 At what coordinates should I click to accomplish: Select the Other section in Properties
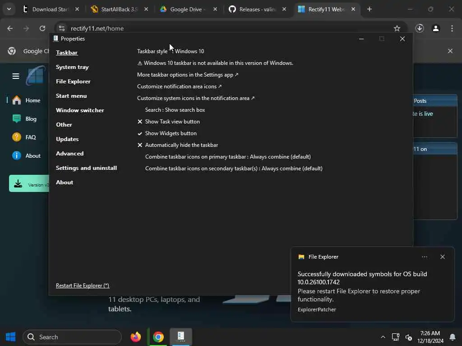64,125
